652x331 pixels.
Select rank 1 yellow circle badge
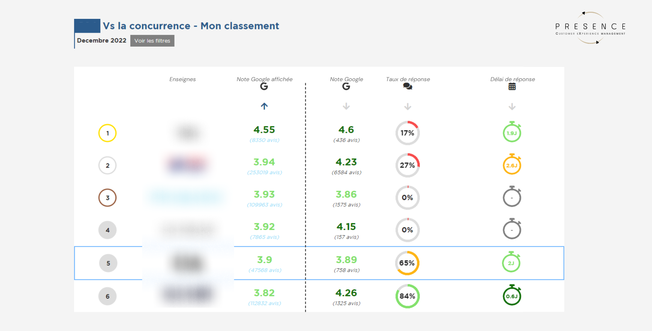pos(108,133)
